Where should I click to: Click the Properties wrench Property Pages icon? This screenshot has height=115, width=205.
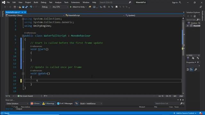point(196,70)
